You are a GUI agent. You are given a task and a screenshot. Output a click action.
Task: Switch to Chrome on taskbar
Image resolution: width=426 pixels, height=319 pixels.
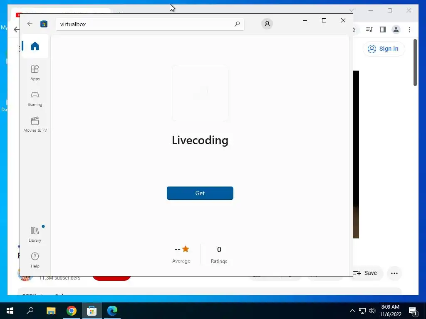click(72, 311)
